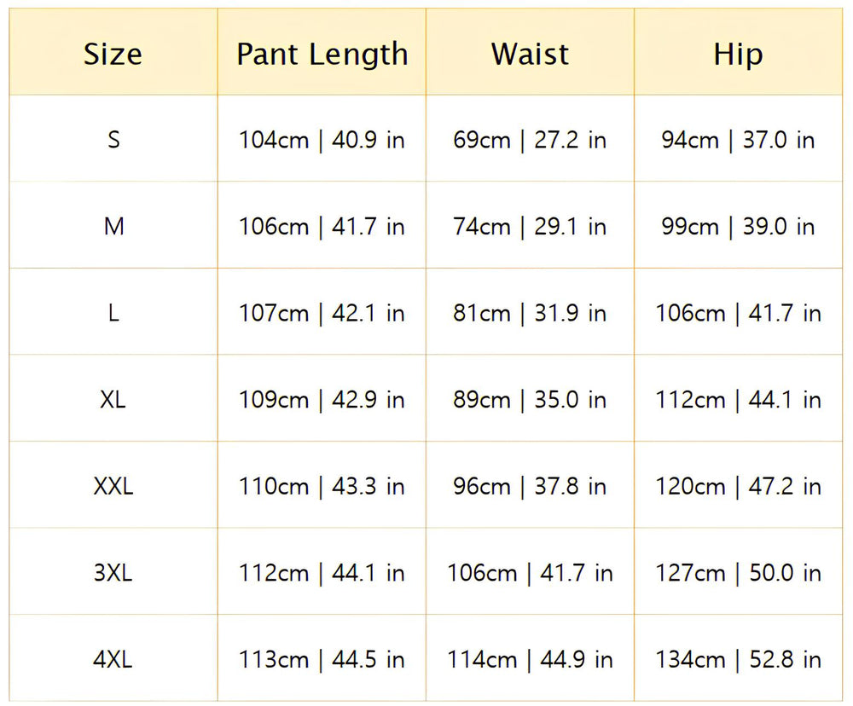Select the M size row label
Viewport: 853px width, 706px height.
pos(113,227)
